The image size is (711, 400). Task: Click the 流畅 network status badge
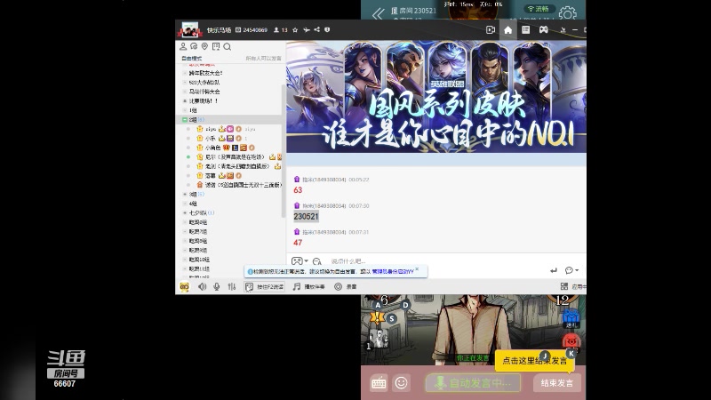(x=539, y=9)
